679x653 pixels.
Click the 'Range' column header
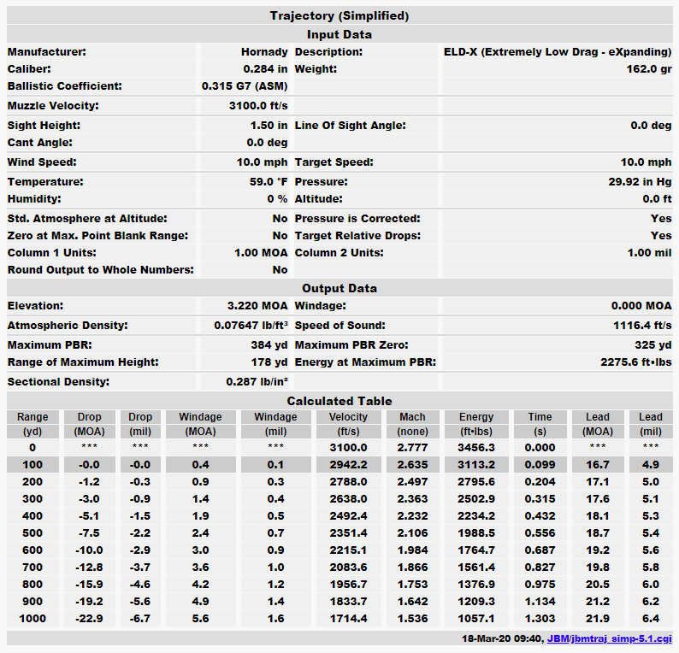[32, 417]
